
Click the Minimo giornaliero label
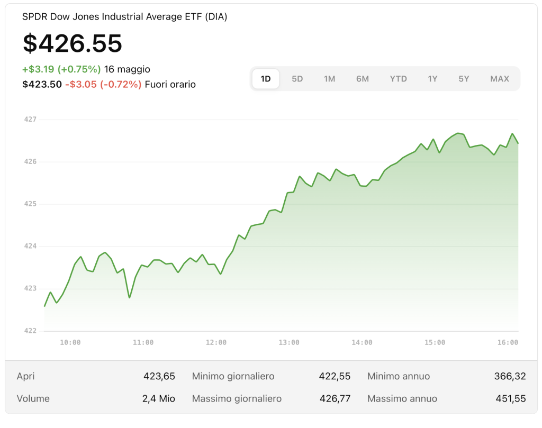click(233, 376)
